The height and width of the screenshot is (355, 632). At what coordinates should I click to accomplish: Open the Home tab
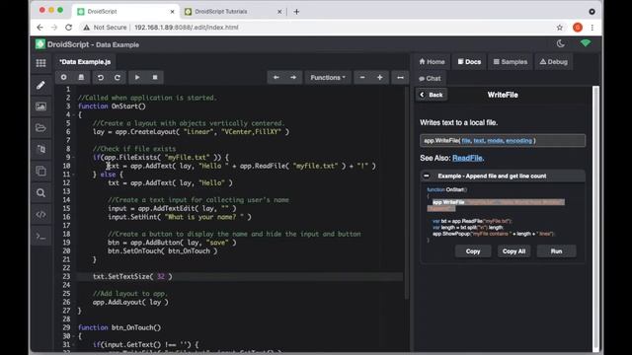(x=432, y=61)
